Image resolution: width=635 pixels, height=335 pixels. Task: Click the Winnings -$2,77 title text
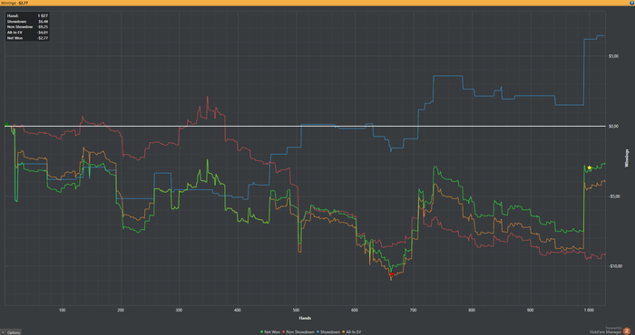tap(15, 3)
